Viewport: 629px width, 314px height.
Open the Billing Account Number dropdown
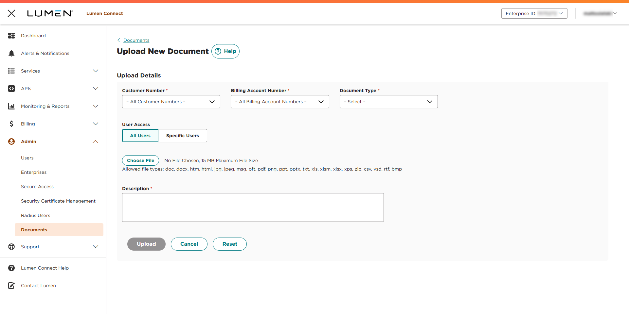tap(279, 102)
